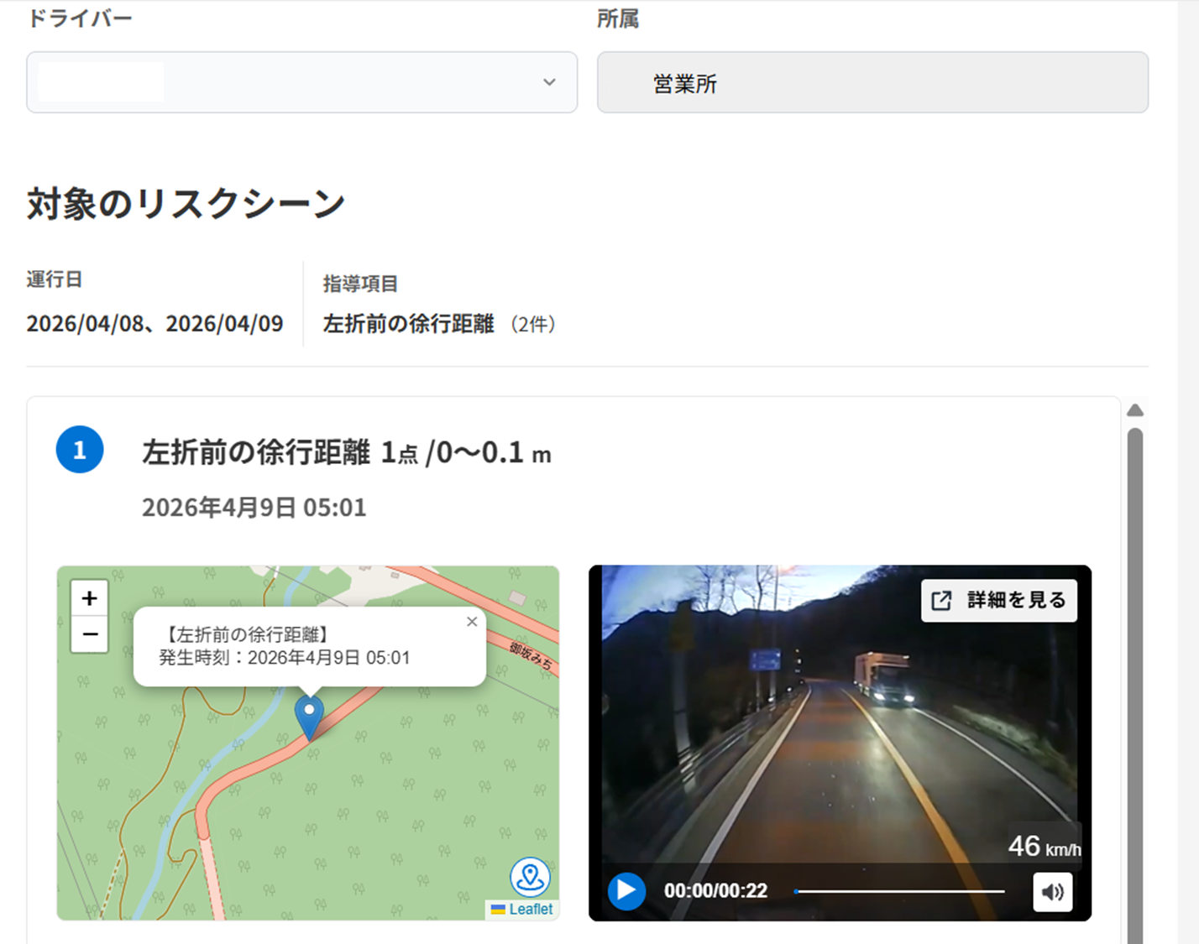Click the scroll up arrow of list
Viewport: 1199px width, 944px height.
pyautogui.click(x=1135, y=410)
